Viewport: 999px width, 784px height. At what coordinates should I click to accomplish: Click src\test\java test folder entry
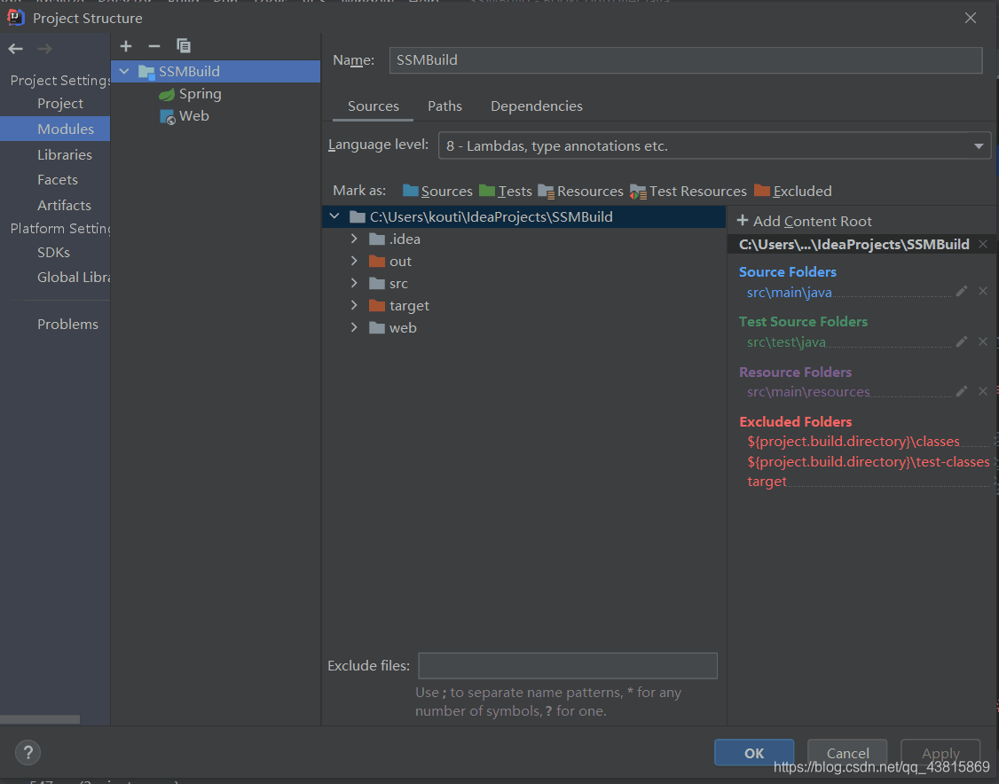click(x=786, y=342)
